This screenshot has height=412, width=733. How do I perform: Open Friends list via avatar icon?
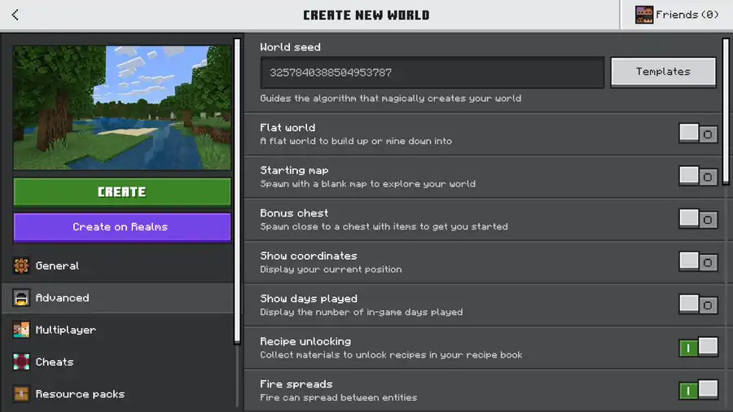click(x=644, y=15)
